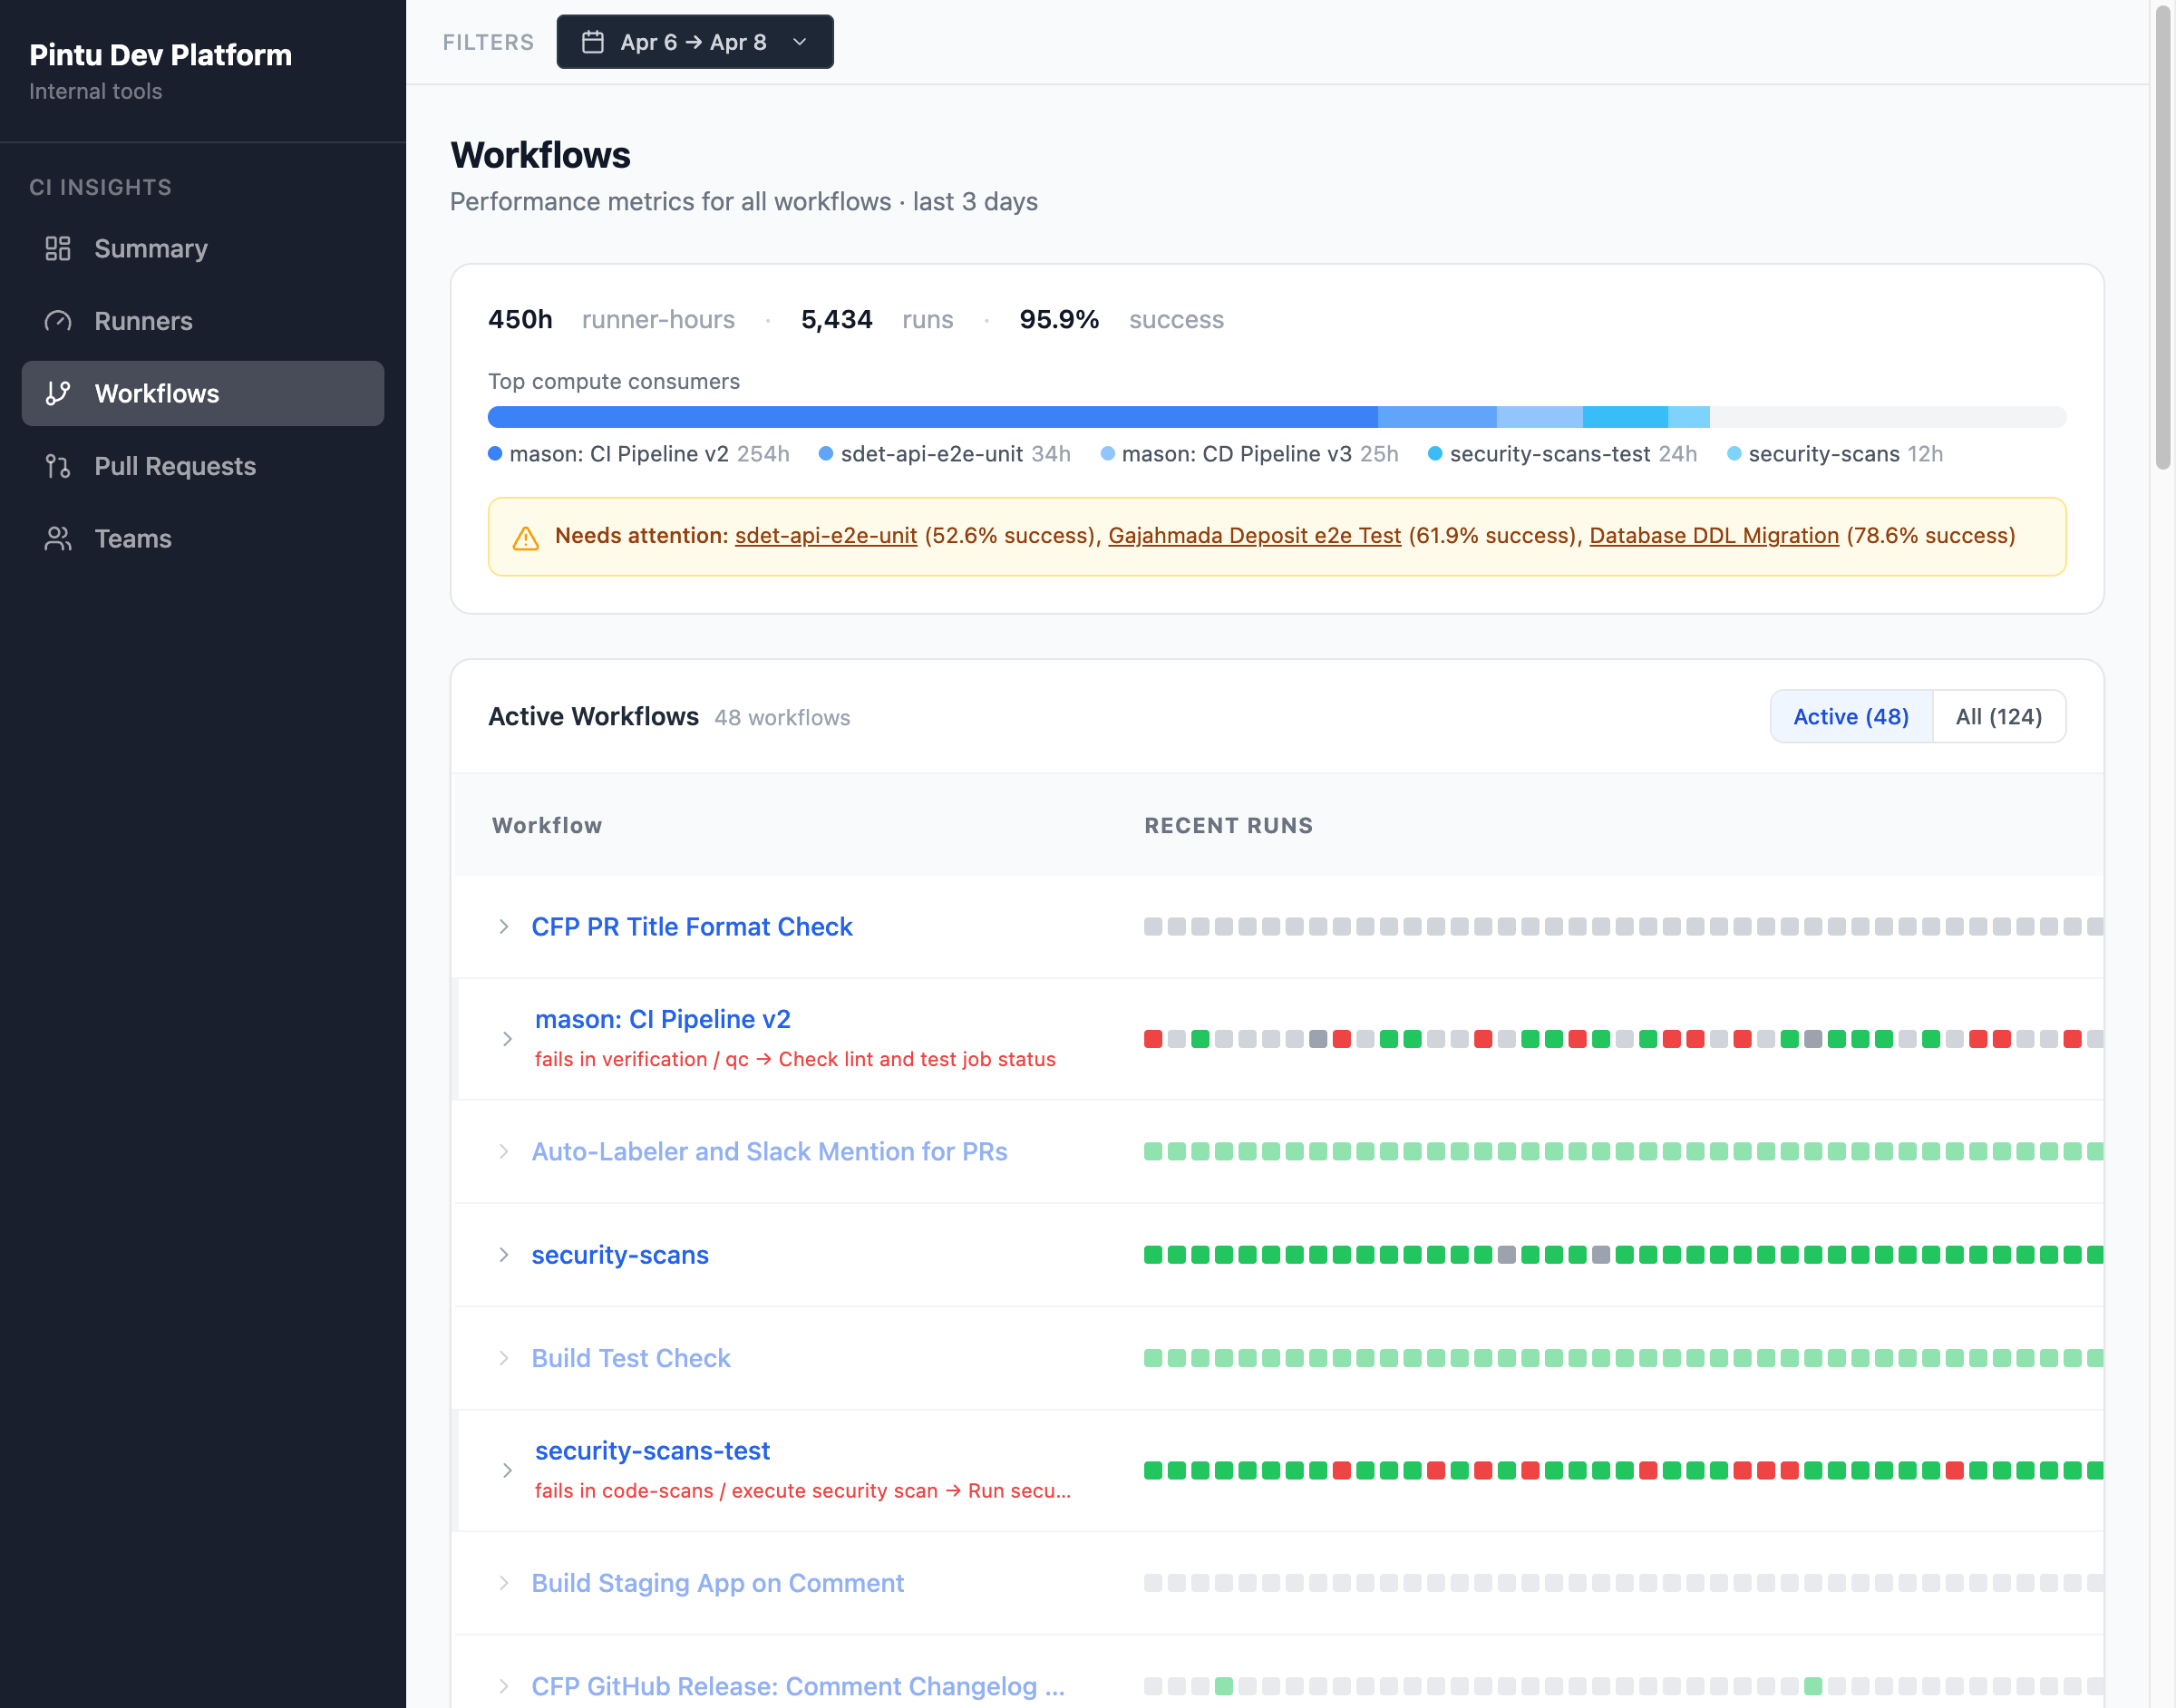2176x1708 pixels.
Task: Click the Workflows branch icon in the sidebar
Action: tap(58, 393)
